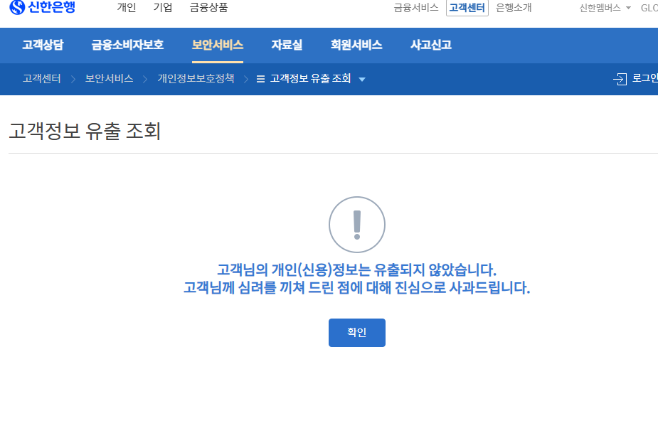Open the 사고신고 menu
The width and height of the screenshot is (658, 438).
431,45
